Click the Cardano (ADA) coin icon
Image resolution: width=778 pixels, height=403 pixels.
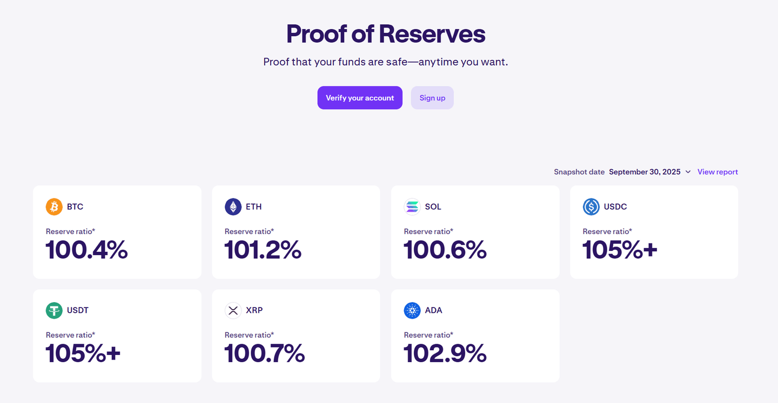coord(411,310)
